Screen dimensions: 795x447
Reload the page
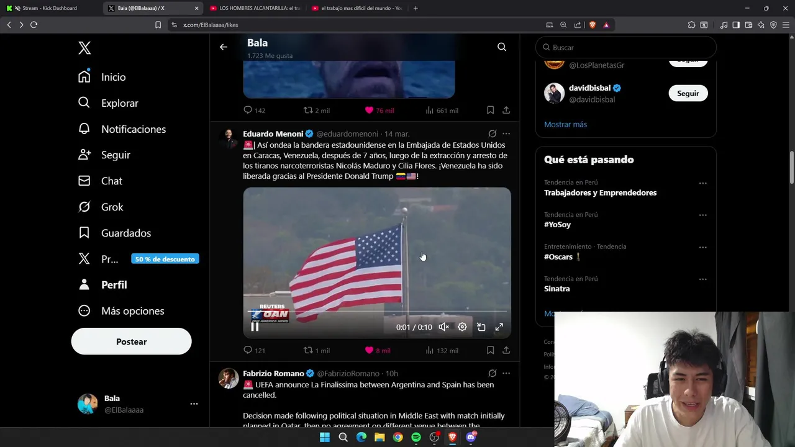pos(34,25)
